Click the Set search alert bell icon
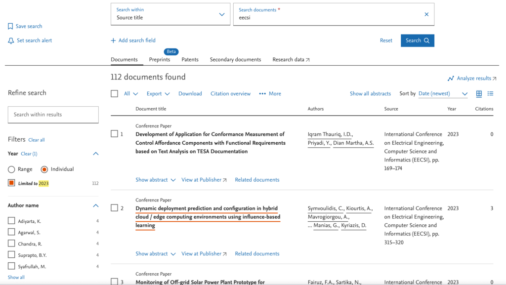 (11, 41)
